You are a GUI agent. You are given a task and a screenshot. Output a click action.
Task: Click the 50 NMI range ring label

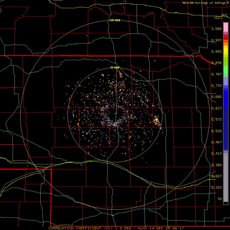[x=115, y=67]
